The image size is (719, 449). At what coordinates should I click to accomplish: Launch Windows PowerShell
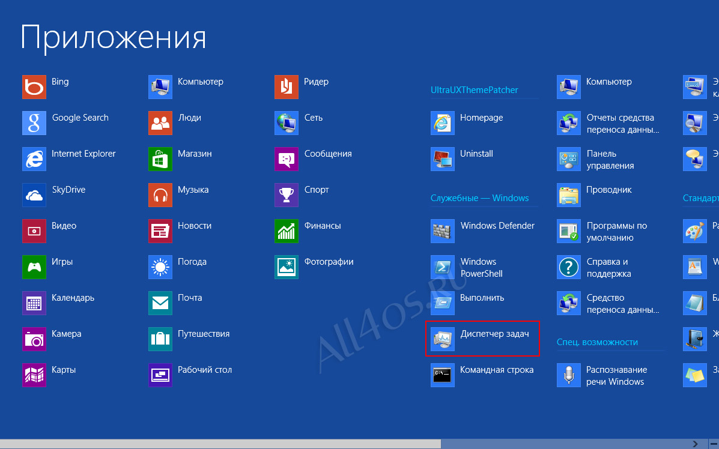(443, 267)
